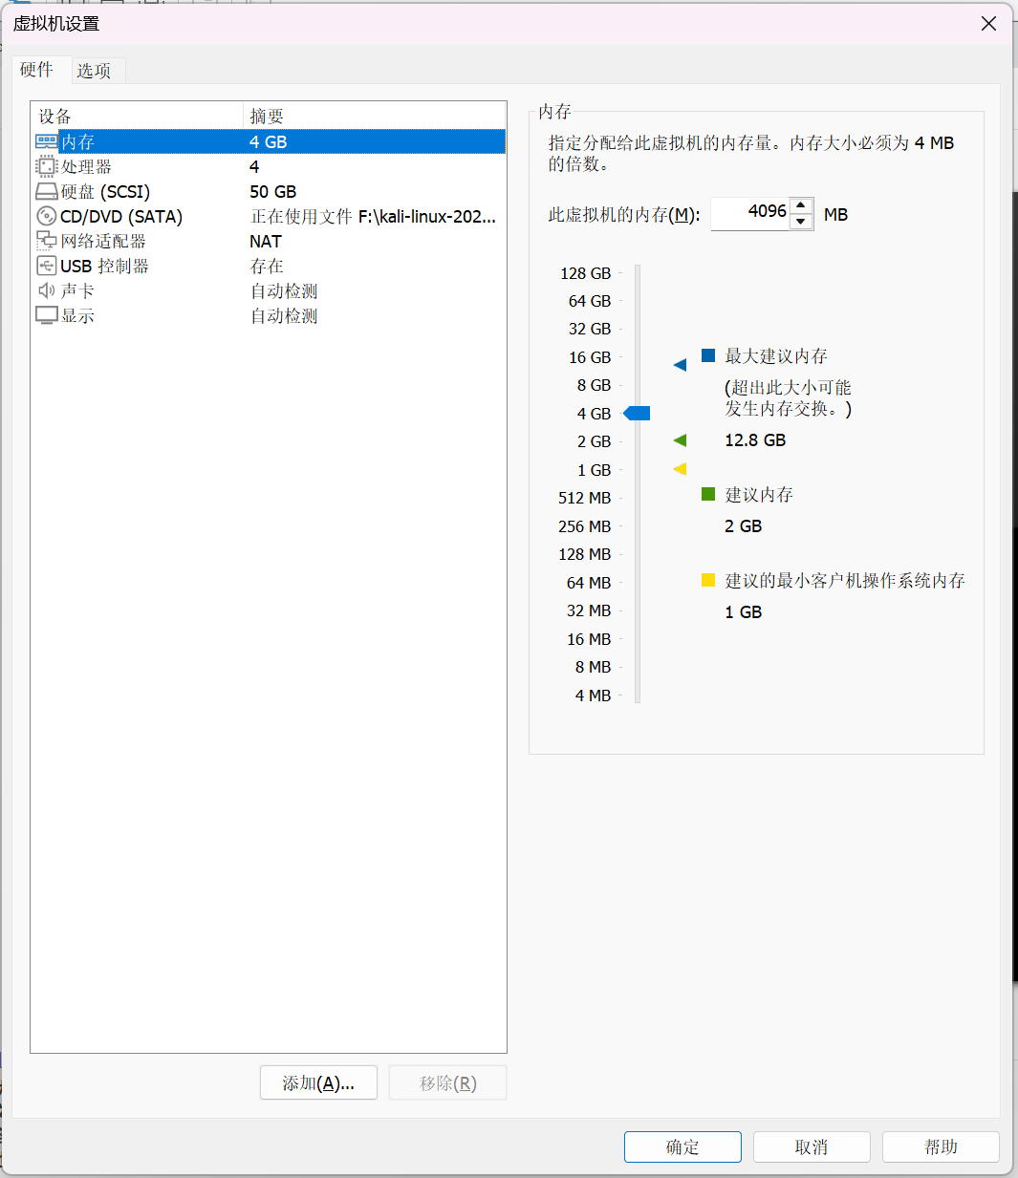Confirm settings with the 确定 button
This screenshot has height=1178, width=1018.
[x=682, y=1146]
